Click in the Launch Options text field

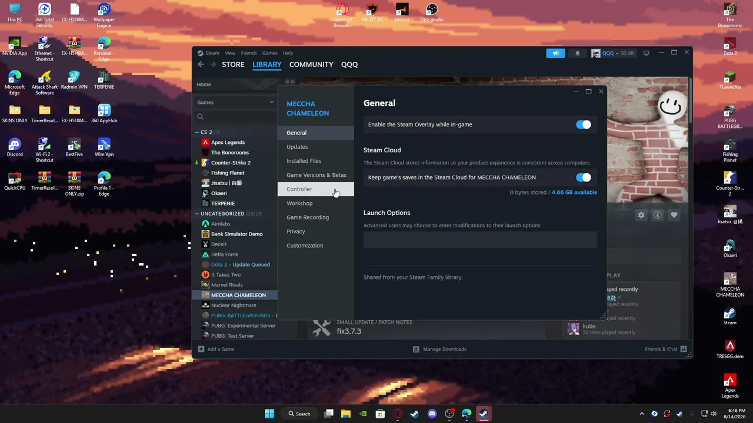pos(480,240)
